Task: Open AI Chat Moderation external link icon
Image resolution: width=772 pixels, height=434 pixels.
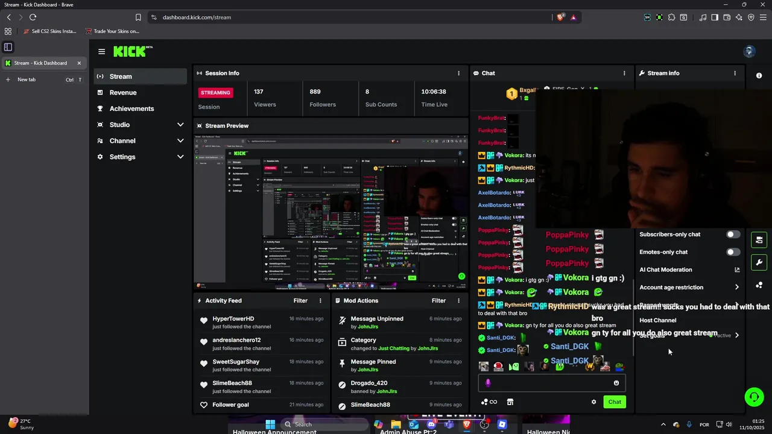Action: coord(736,270)
